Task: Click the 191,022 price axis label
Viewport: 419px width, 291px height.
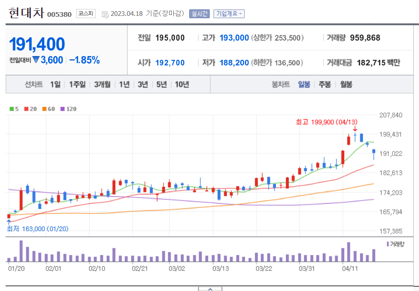Action: coord(391,153)
